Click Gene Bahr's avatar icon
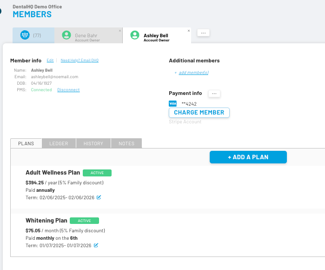Image resolution: width=325 pixels, height=270 pixels. pyautogui.click(x=67, y=35)
